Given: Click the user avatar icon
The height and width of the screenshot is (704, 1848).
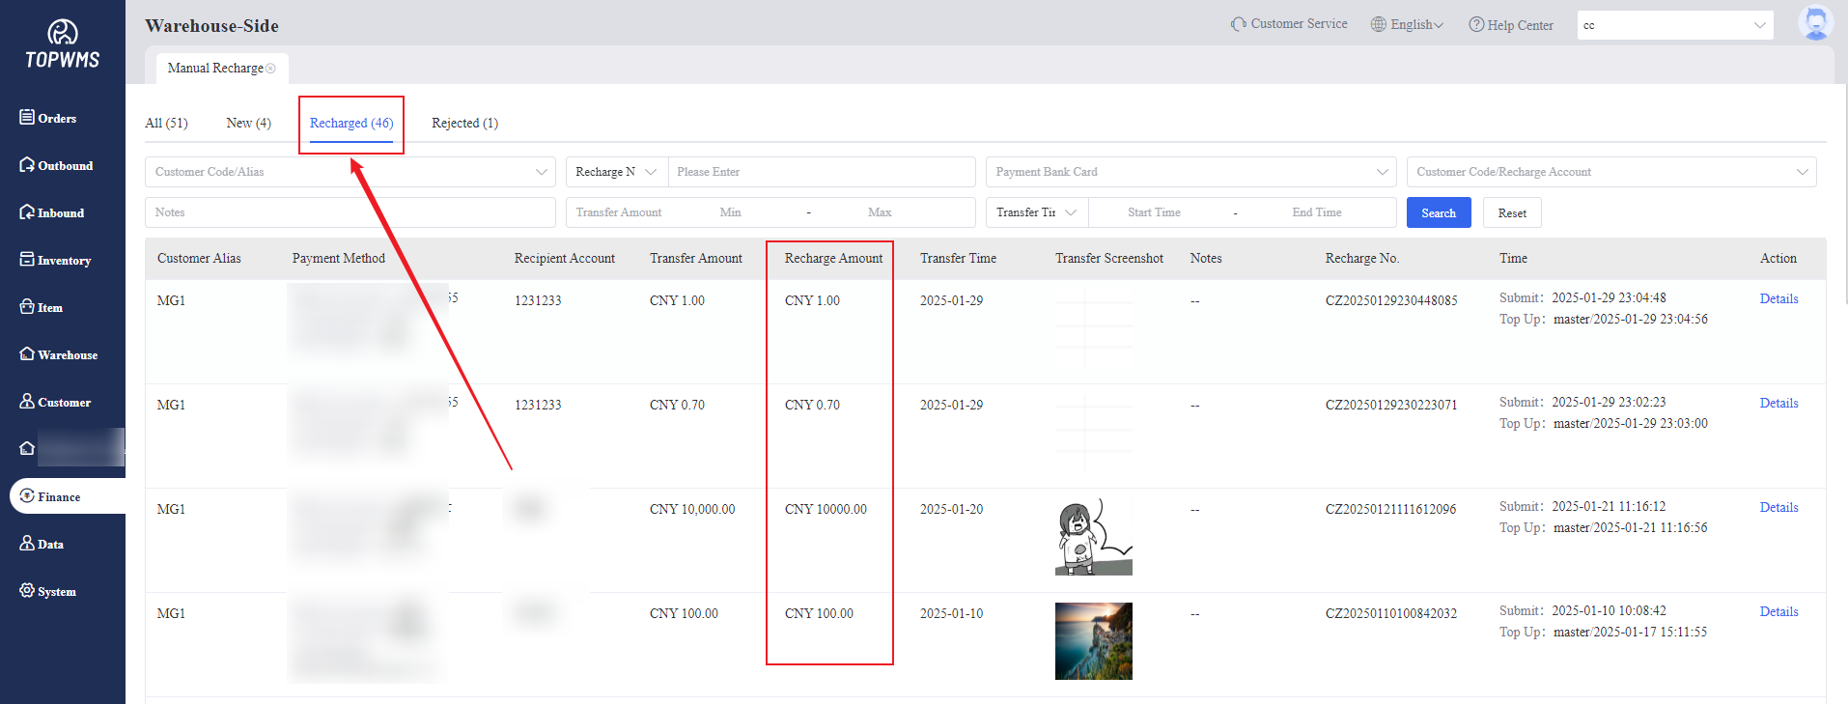Looking at the screenshot, I should pyautogui.click(x=1814, y=23).
